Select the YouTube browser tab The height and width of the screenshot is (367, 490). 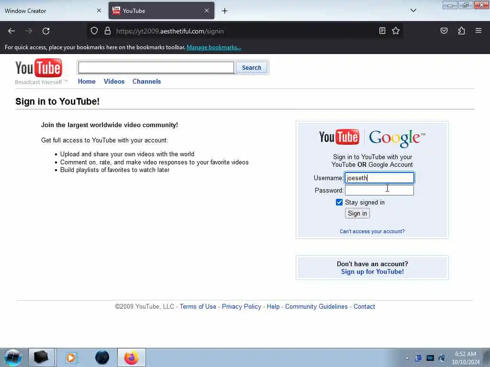tap(161, 11)
